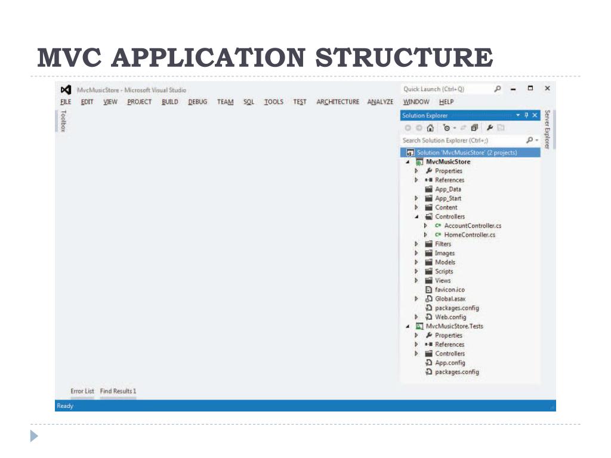The height and width of the screenshot is (458, 611).
Task: Open the ARCHITECTURE menu
Action: 338,102
